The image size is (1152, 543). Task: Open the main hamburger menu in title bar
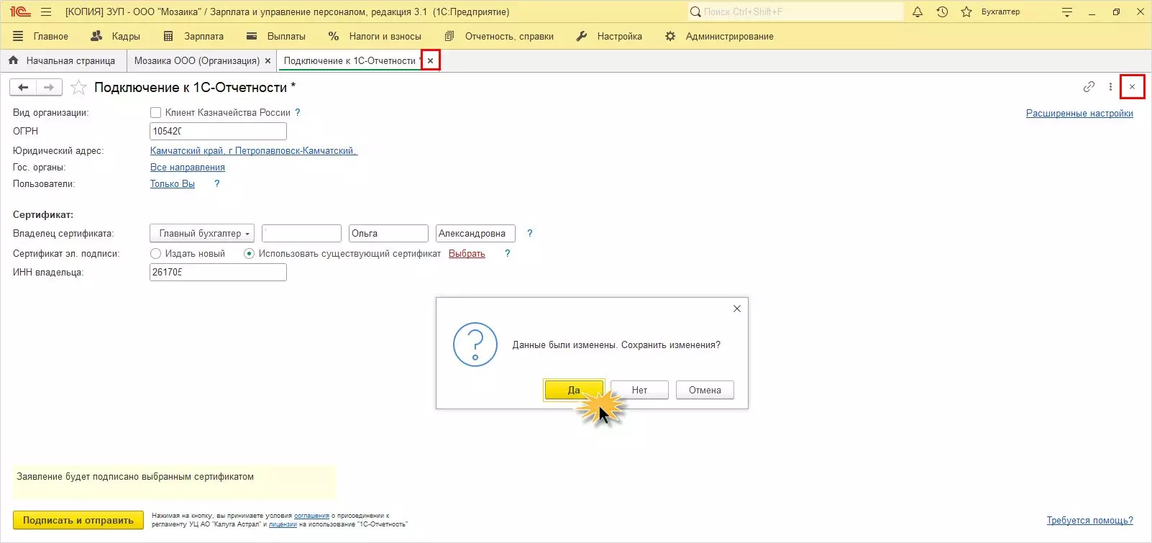[x=46, y=12]
